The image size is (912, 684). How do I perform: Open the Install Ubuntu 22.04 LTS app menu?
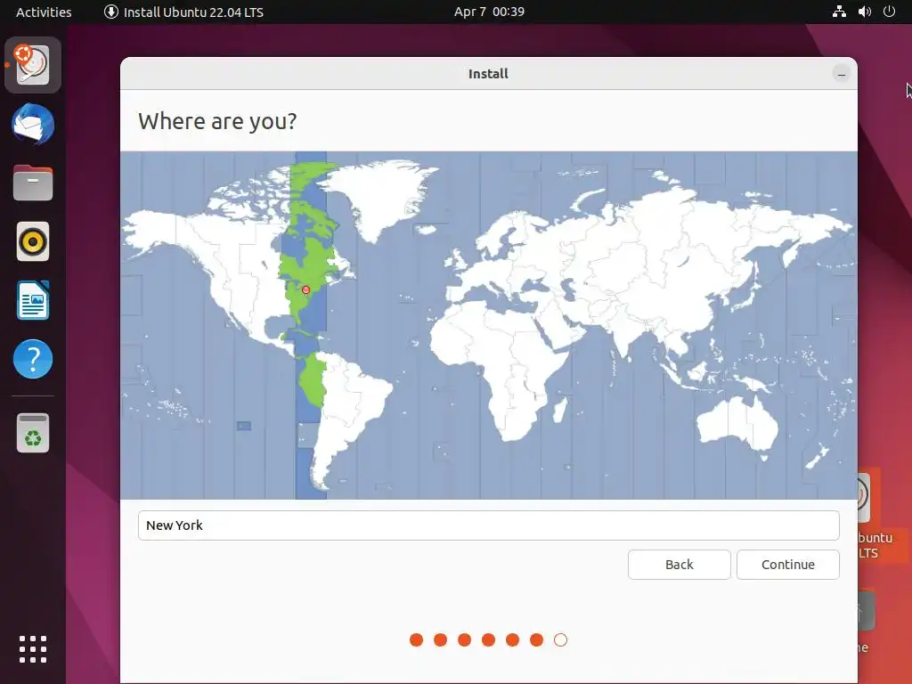183,12
